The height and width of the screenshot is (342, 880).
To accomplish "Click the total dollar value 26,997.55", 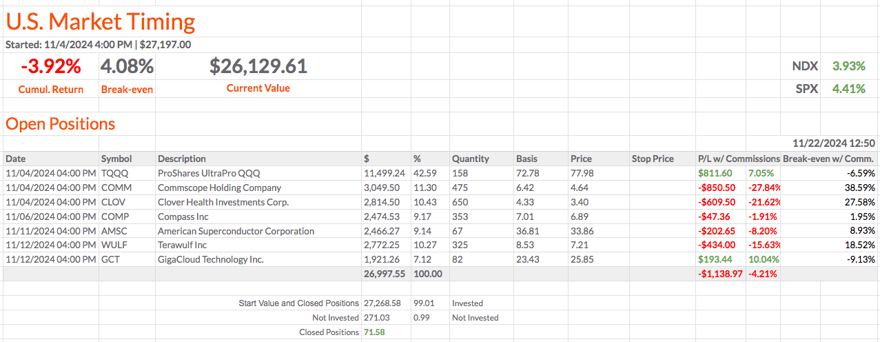I will point(384,274).
